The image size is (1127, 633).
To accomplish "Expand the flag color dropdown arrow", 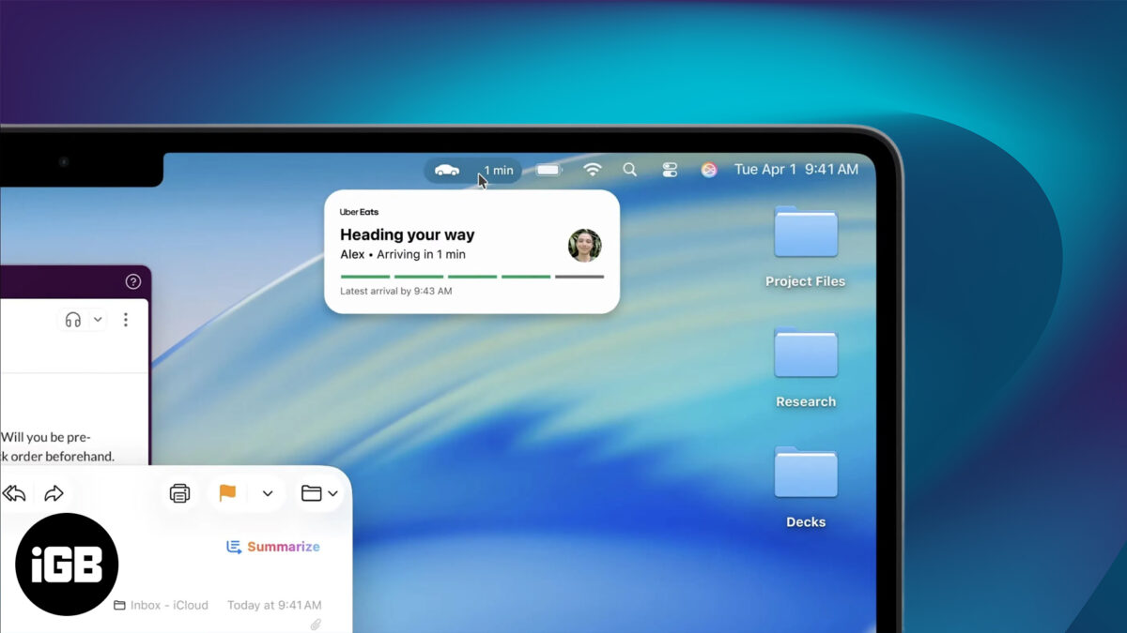I will pyautogui.click(x=268, y=493).
